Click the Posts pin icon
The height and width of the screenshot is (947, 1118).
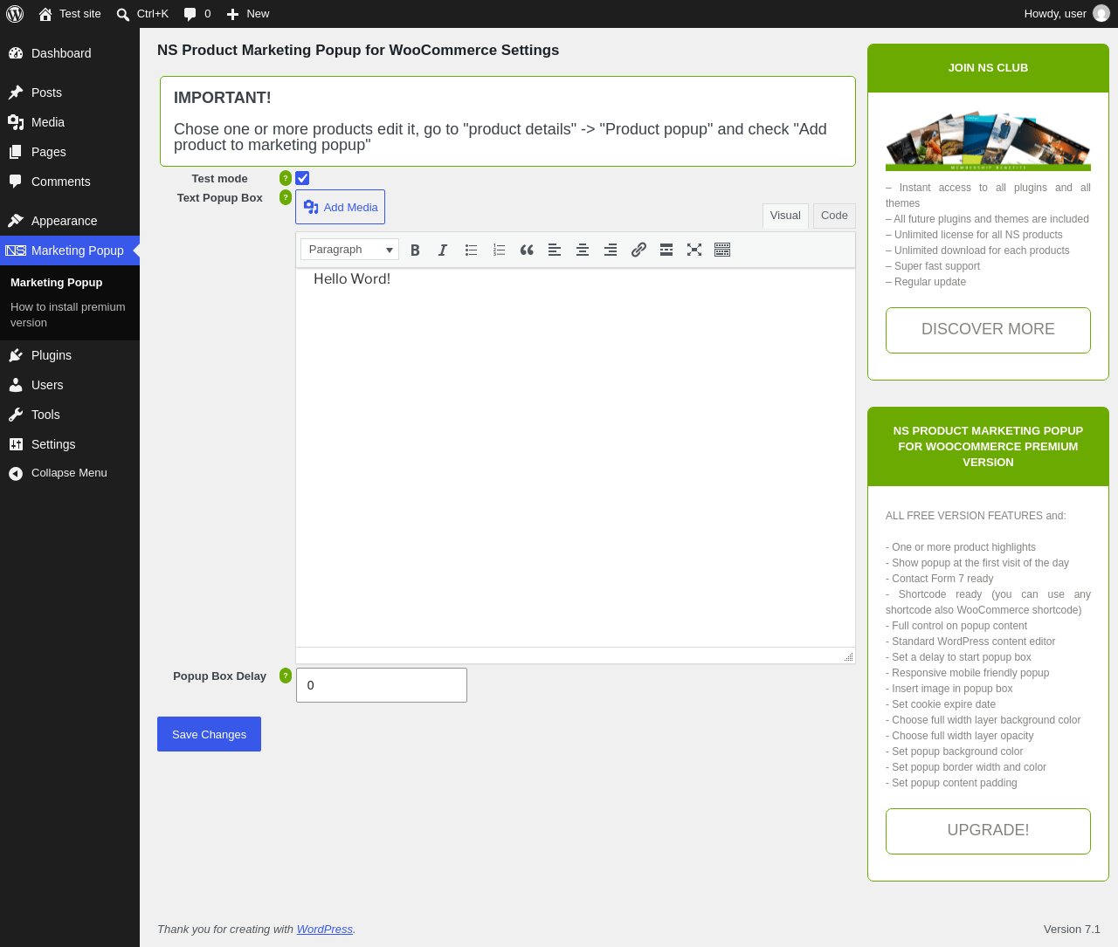point(16,93)
